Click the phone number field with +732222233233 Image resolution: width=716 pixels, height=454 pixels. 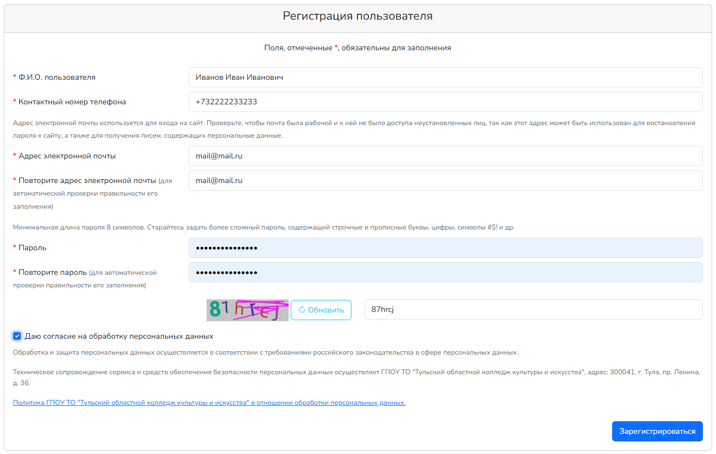(445, 102)
